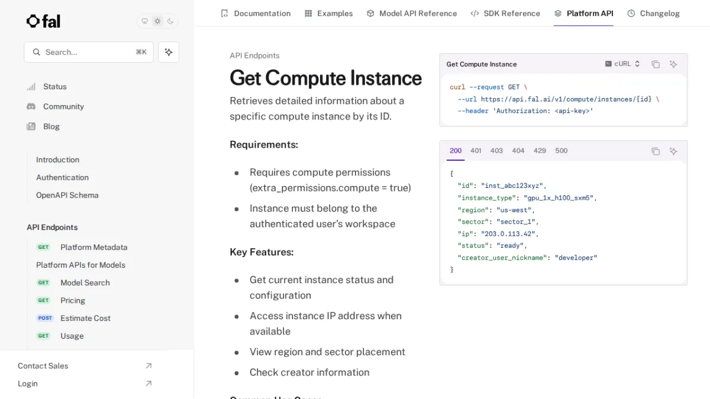Open Usage endpoint
Screen dimensions: 710x399
tap(72, 336)
